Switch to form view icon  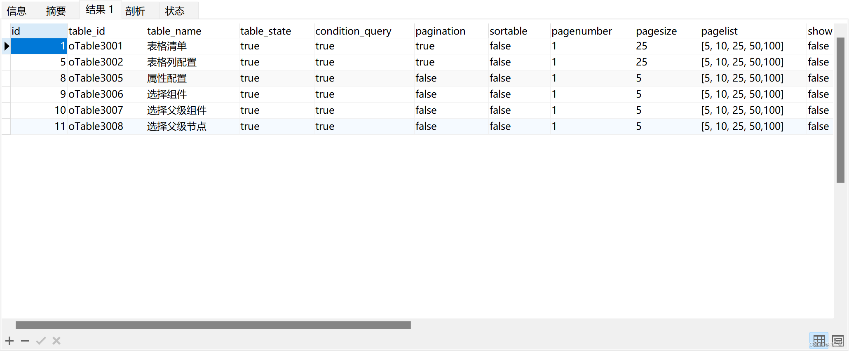[837, 341]
